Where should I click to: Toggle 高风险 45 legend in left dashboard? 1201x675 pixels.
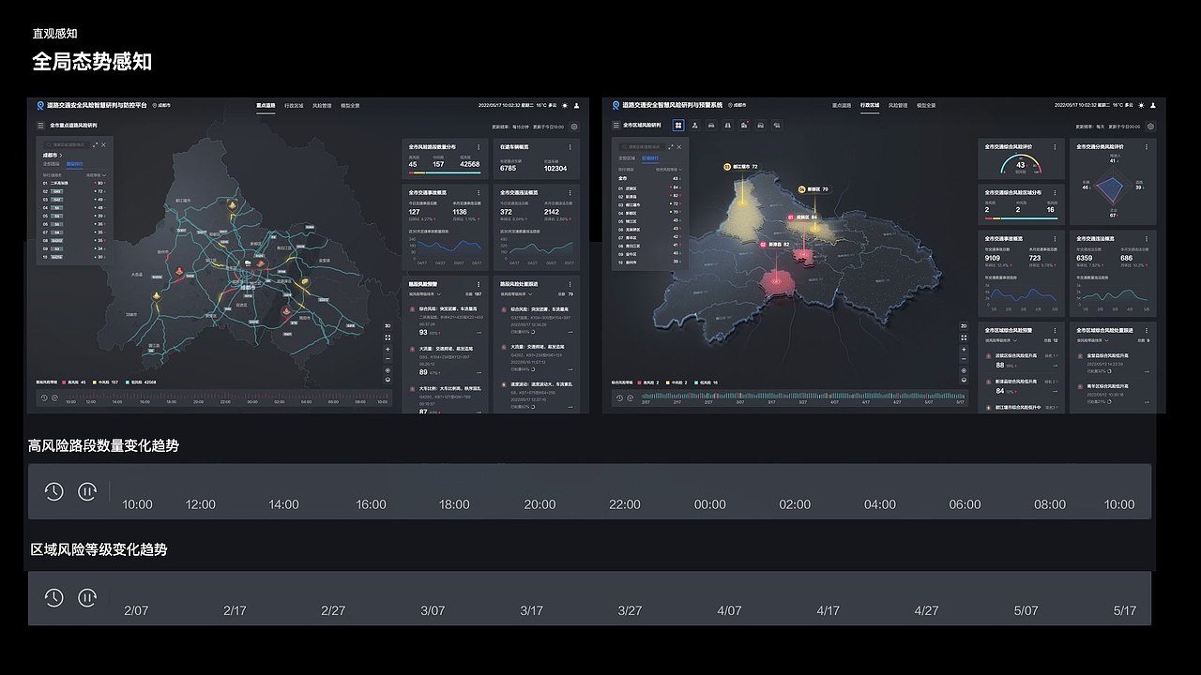coord(74,382)
